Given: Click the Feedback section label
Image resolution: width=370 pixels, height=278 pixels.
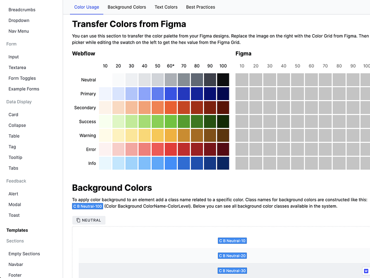Looking at the screenshot, I should (x=16, y=181).
